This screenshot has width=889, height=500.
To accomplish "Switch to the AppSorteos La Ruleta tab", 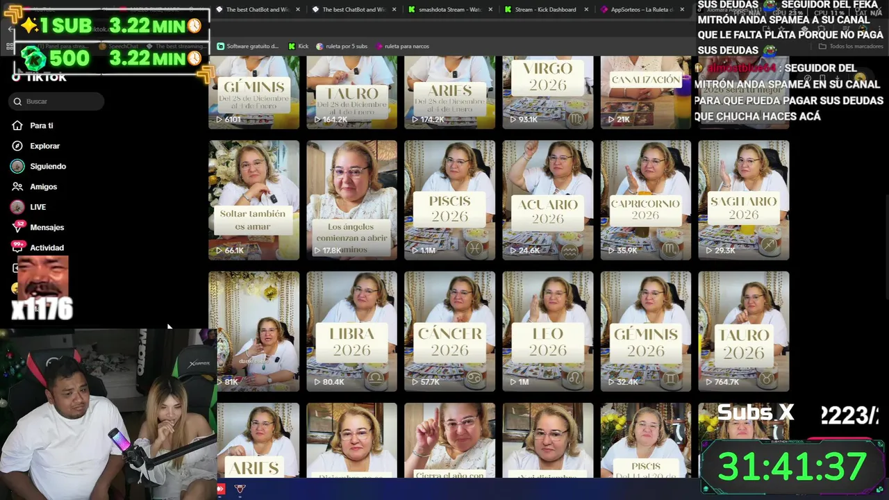I will 636,10.
